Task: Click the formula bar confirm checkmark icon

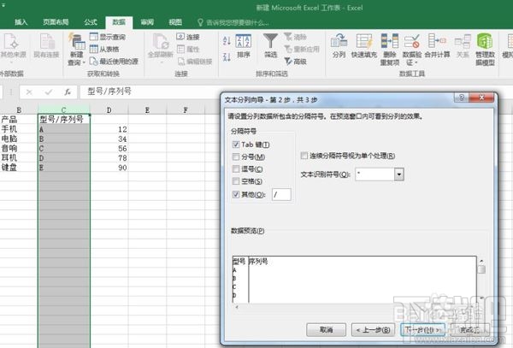Action: click(x=49, y=92)
